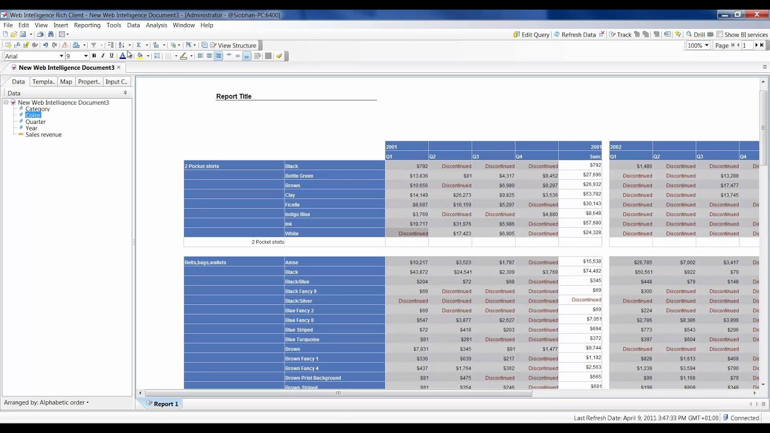
Task: Redo the last undone action
Action: [x=54, y=45]
